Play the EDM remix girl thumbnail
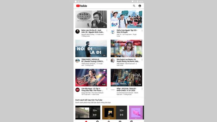Viewport: 217px width, 122px height. [126, 48]
